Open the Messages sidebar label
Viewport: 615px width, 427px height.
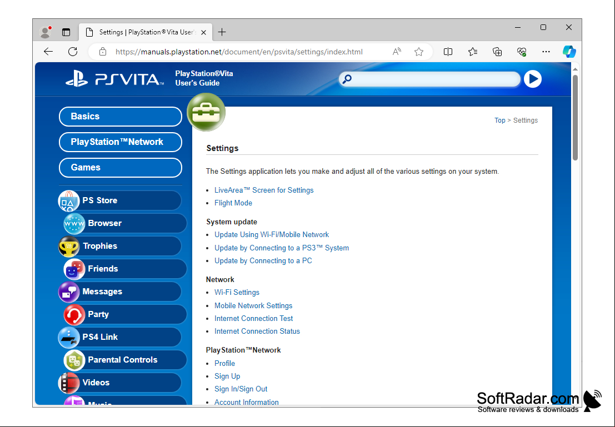click(102, 292)
